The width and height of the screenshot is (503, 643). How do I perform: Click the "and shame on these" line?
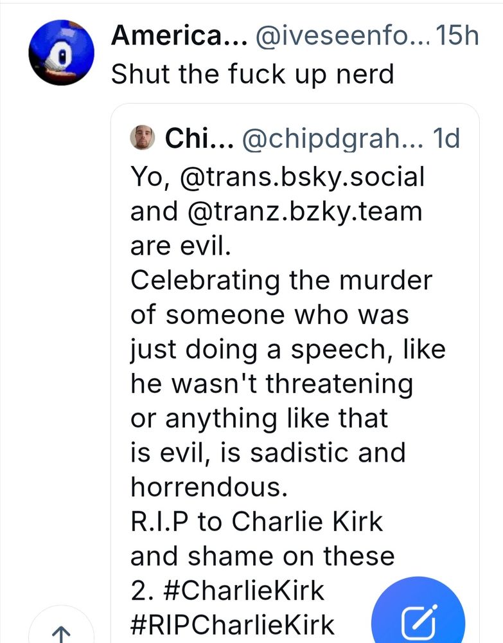(262, 556)
